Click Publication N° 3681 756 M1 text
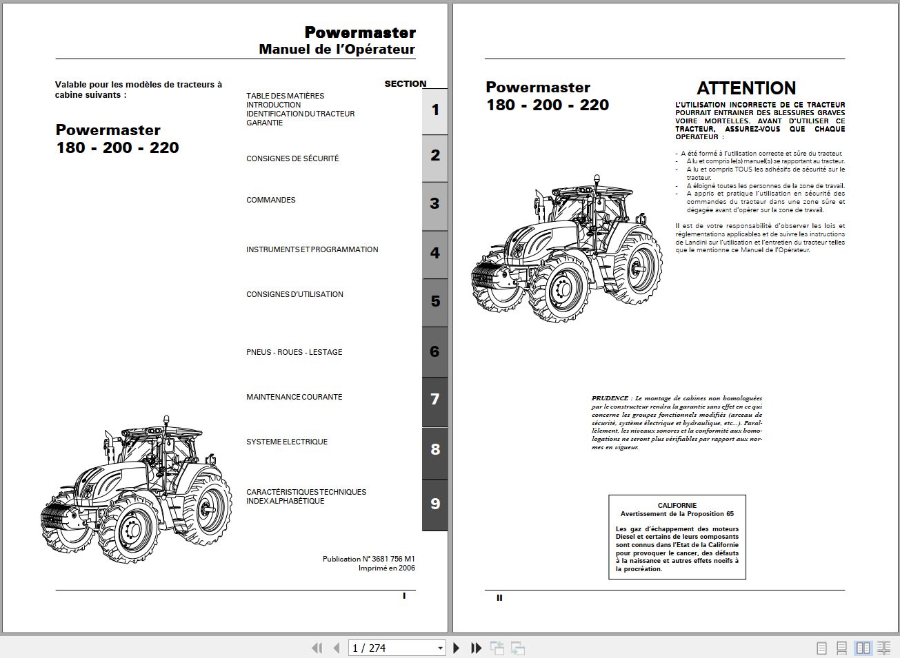This screenshot has width=900, height=658. pos(369,559)
